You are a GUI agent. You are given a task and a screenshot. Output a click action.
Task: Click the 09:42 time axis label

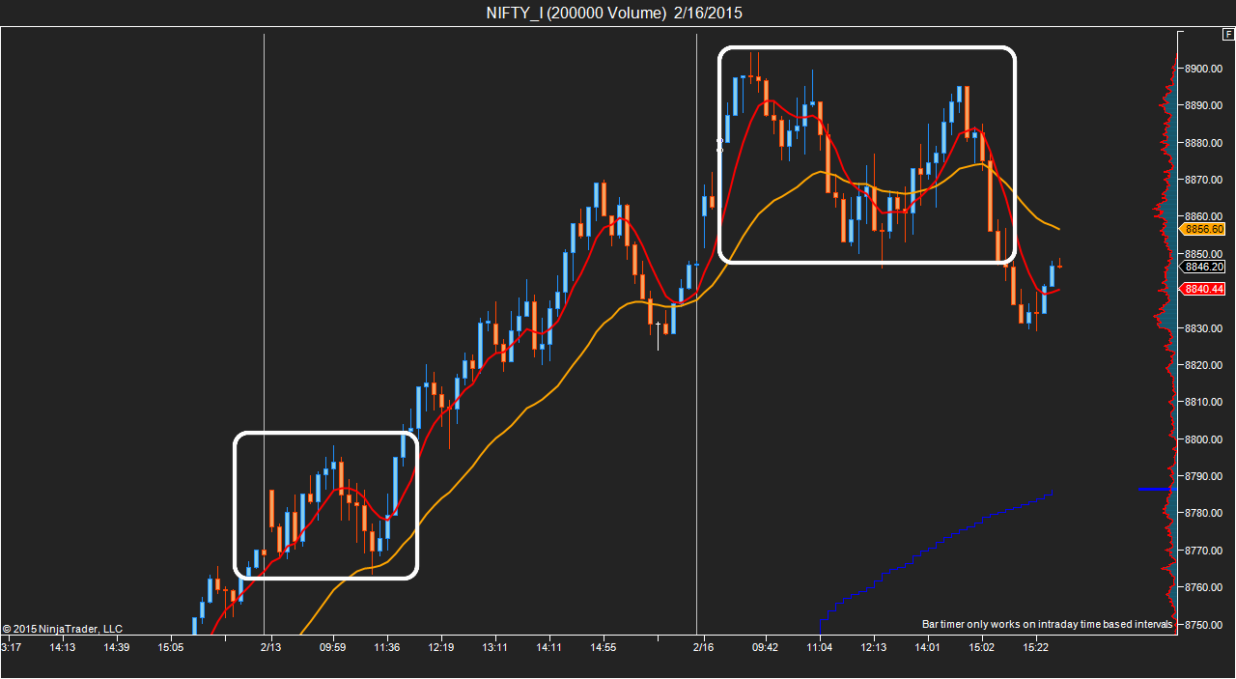click(x=765, y=647)
